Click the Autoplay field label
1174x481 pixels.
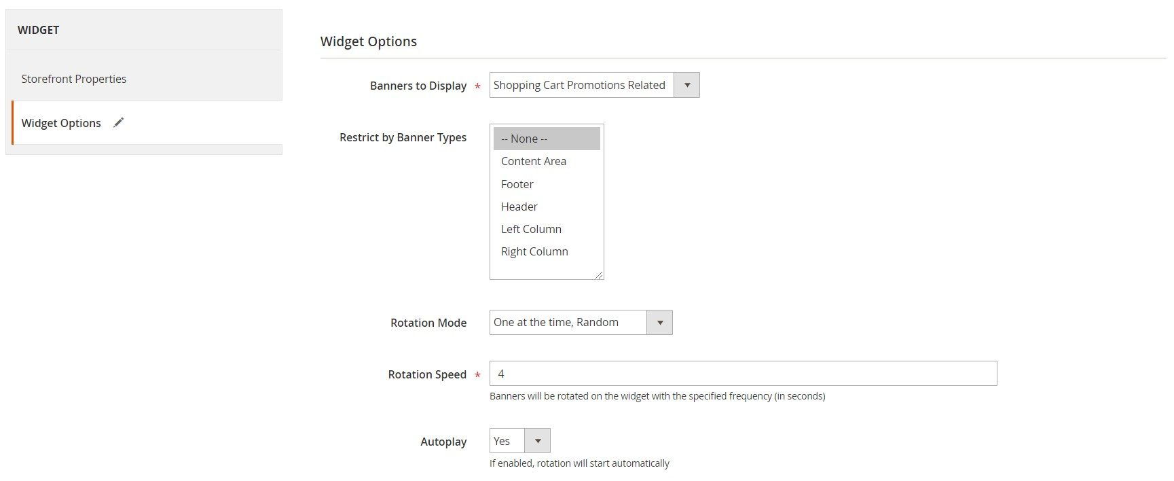coord(443,442)
